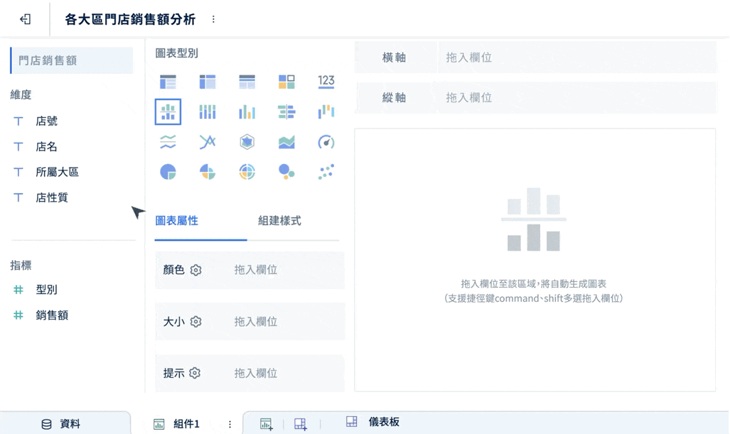730x434 pixels.
Task: Select the bubble chart type
Action: 286,171
